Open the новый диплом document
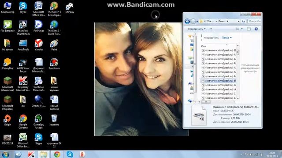This screenshot has width=282, height=158. (x=54, y=103)
